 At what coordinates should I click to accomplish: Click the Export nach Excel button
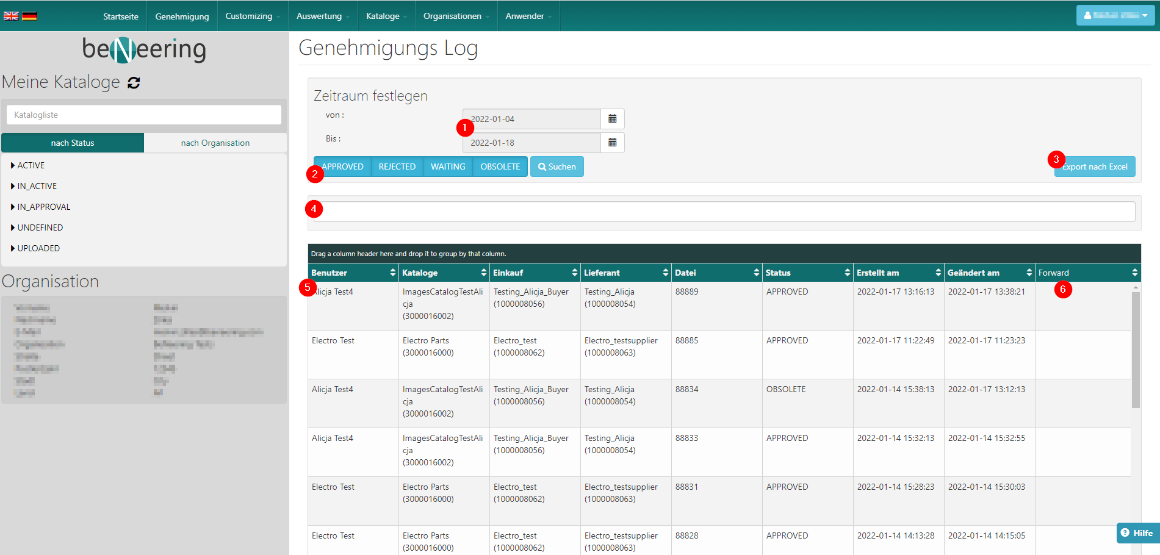1095,167
